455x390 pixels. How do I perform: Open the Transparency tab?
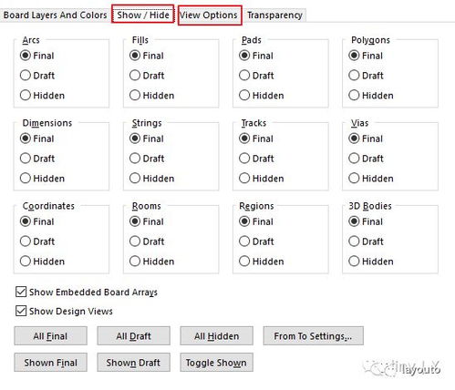tap(274, 15)
